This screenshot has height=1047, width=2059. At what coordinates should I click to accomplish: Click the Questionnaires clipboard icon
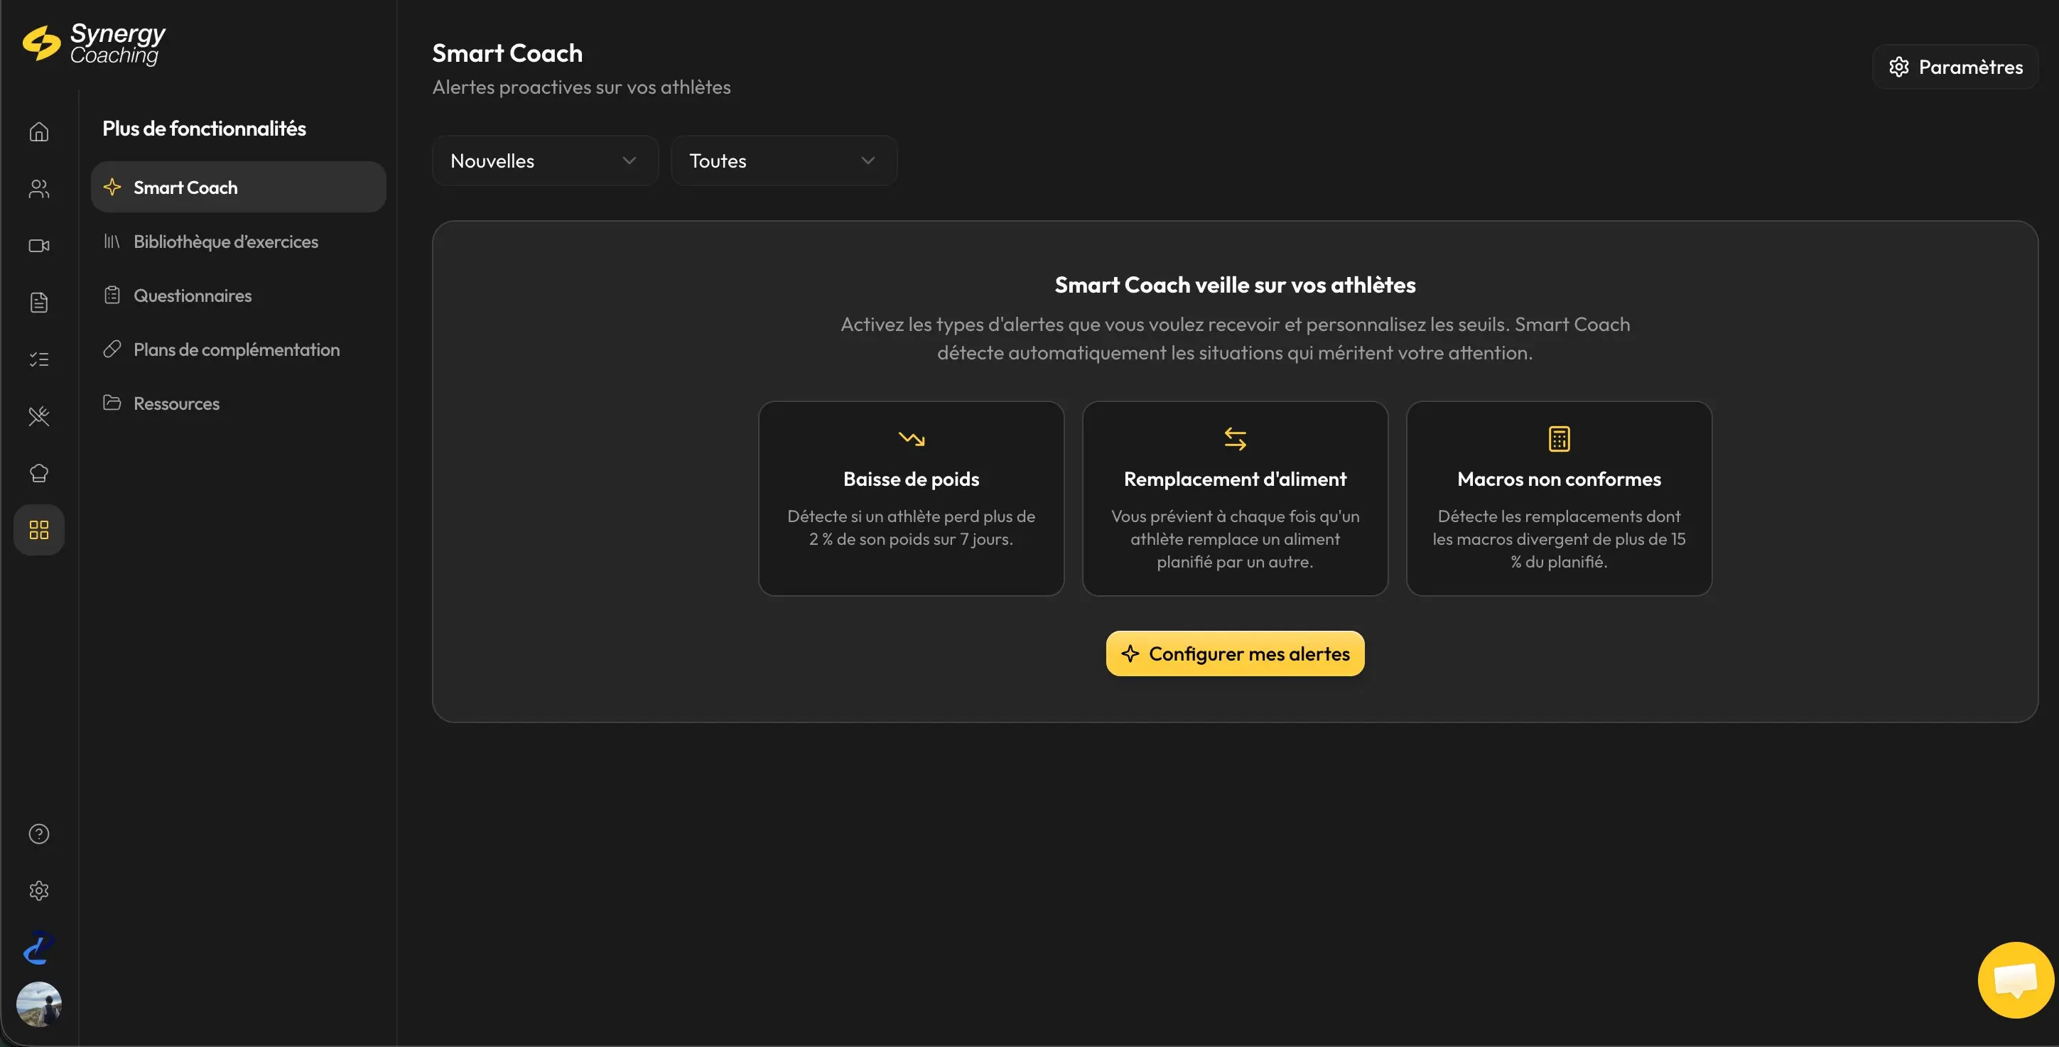coord(112,295)
